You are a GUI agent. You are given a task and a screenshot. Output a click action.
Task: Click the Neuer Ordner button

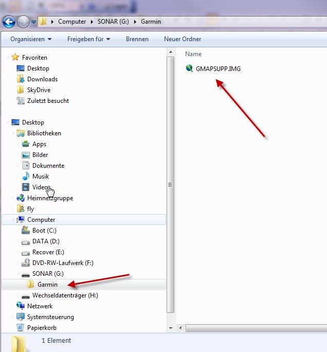point(183,39)
